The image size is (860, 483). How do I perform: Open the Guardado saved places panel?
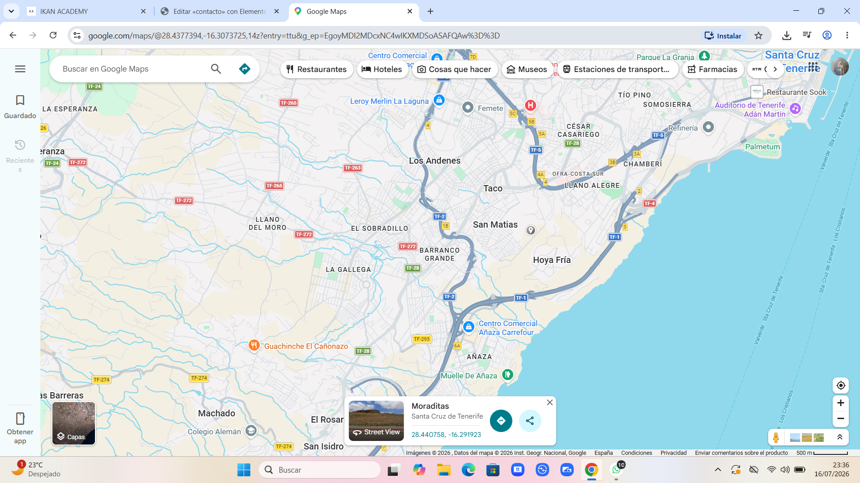20,106
